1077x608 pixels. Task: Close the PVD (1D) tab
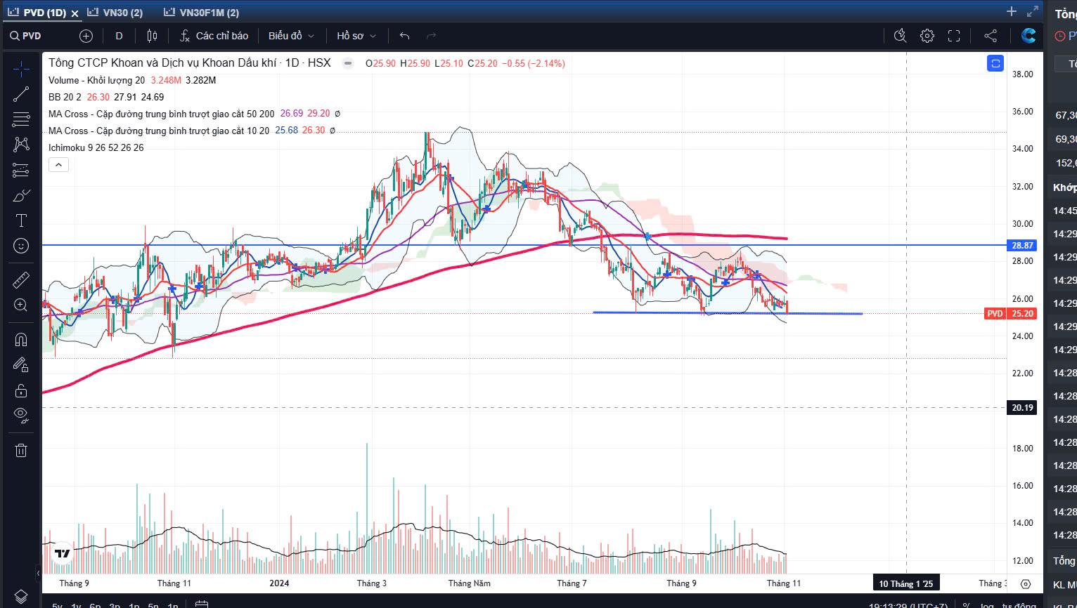coord(75,13)
